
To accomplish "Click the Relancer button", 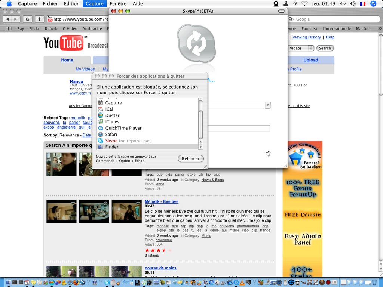I will 191,158.
